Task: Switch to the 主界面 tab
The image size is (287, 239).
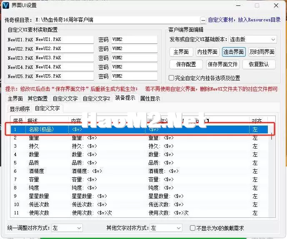Action: point(15,98)
